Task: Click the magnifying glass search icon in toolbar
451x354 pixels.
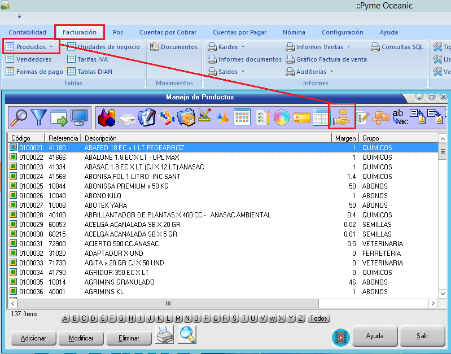Action: [x=19, y=117]
